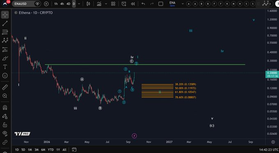
Task: Click the 38.20% (0.13589) Fibonacci label
Action: tap(185, 84)
